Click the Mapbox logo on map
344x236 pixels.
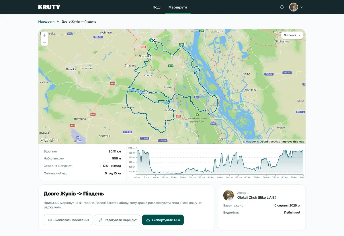click(50, 140)
